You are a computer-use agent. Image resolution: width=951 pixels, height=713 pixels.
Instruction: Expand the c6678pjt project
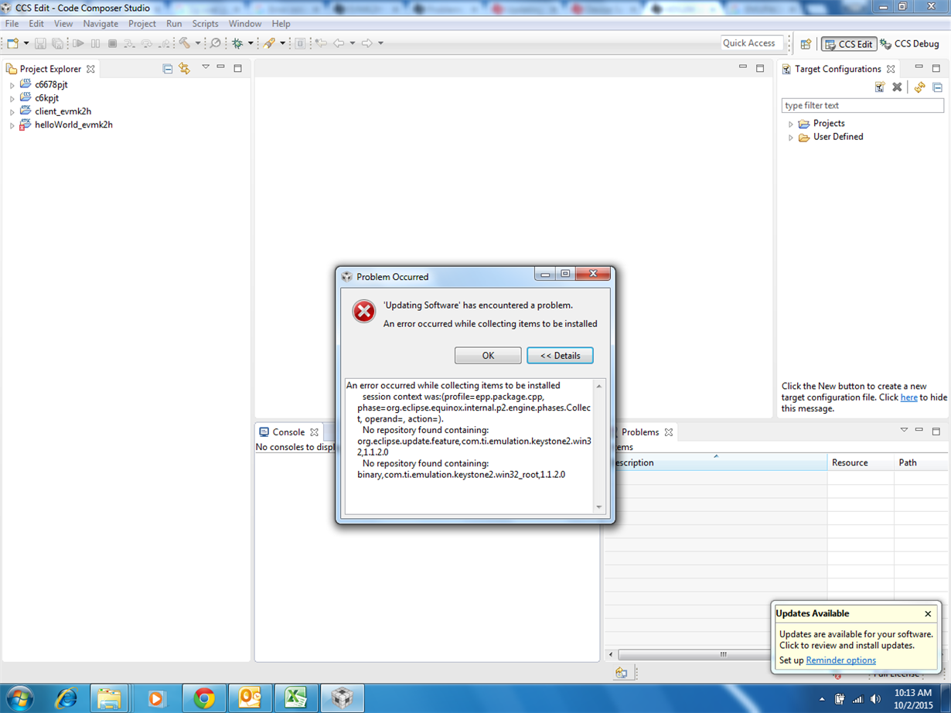(12, 85)
